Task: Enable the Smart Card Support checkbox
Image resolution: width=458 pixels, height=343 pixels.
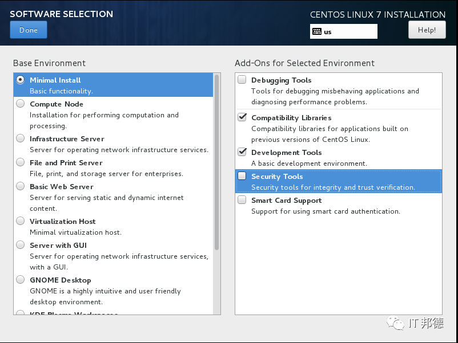Action: click(x=242, y=199)
